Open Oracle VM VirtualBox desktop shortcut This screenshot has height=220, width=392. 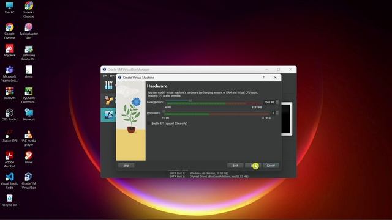point(29,181)
